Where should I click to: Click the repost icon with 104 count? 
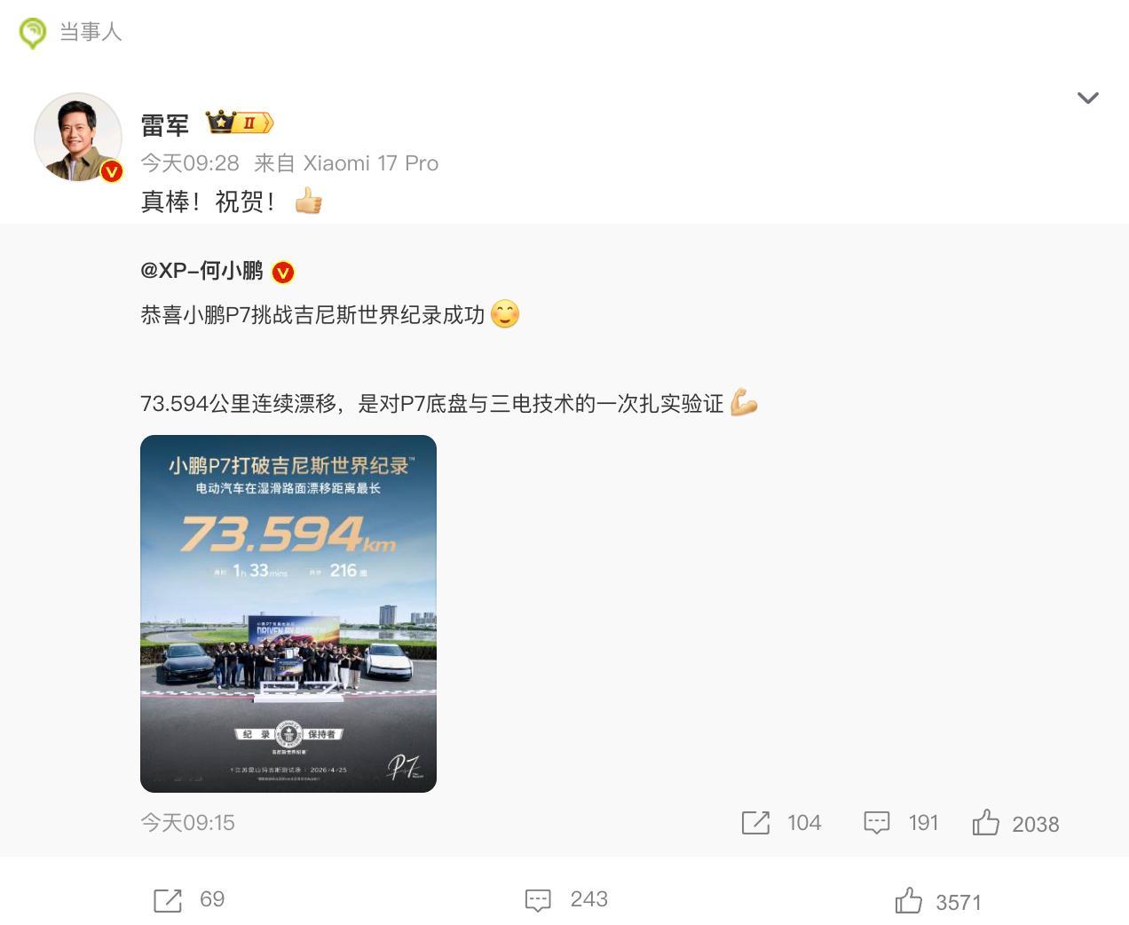coord(755,823)
